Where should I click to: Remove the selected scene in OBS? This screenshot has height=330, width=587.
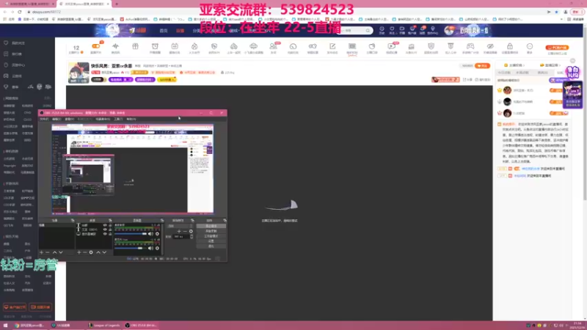coord(48,252)
